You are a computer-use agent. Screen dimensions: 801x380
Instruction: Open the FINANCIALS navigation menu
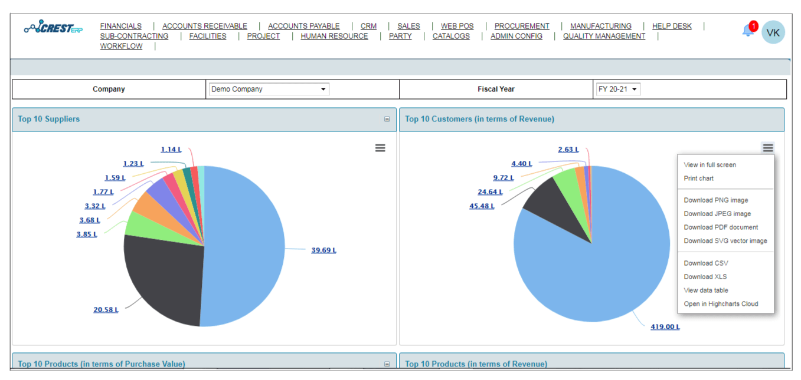pyautogui.click(x=121, y=26)
